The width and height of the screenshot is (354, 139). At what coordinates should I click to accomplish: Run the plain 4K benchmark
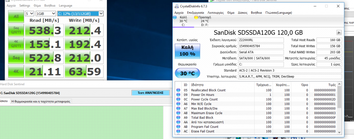coord(16,71)
